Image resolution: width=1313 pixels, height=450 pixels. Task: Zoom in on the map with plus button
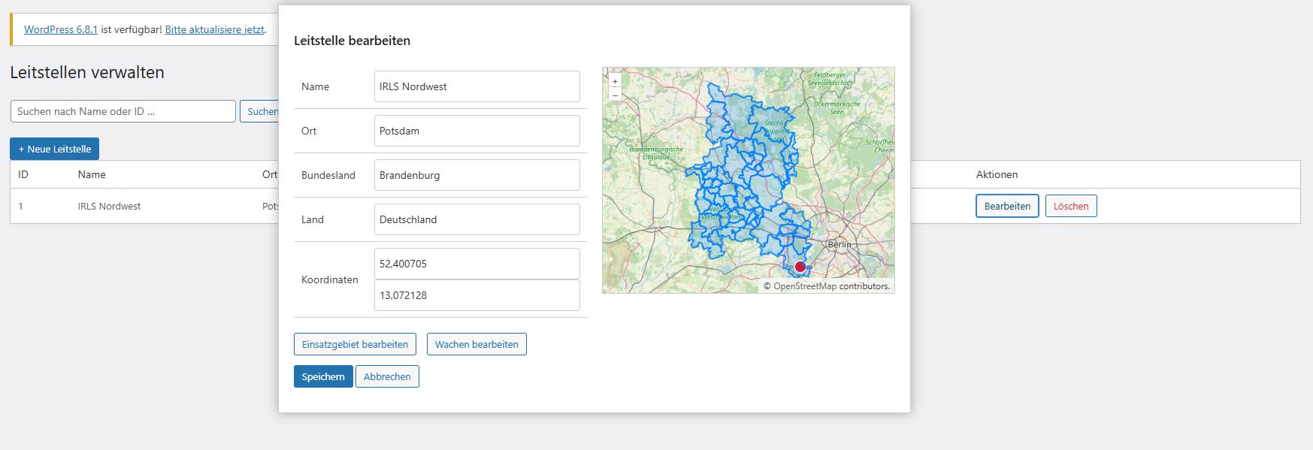(615, 81)
